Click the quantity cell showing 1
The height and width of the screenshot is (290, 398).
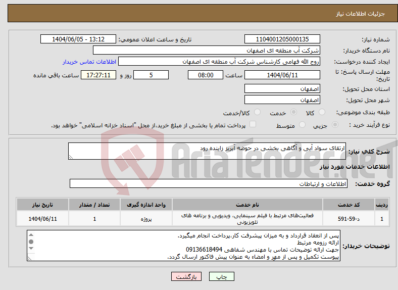(94, 219)
